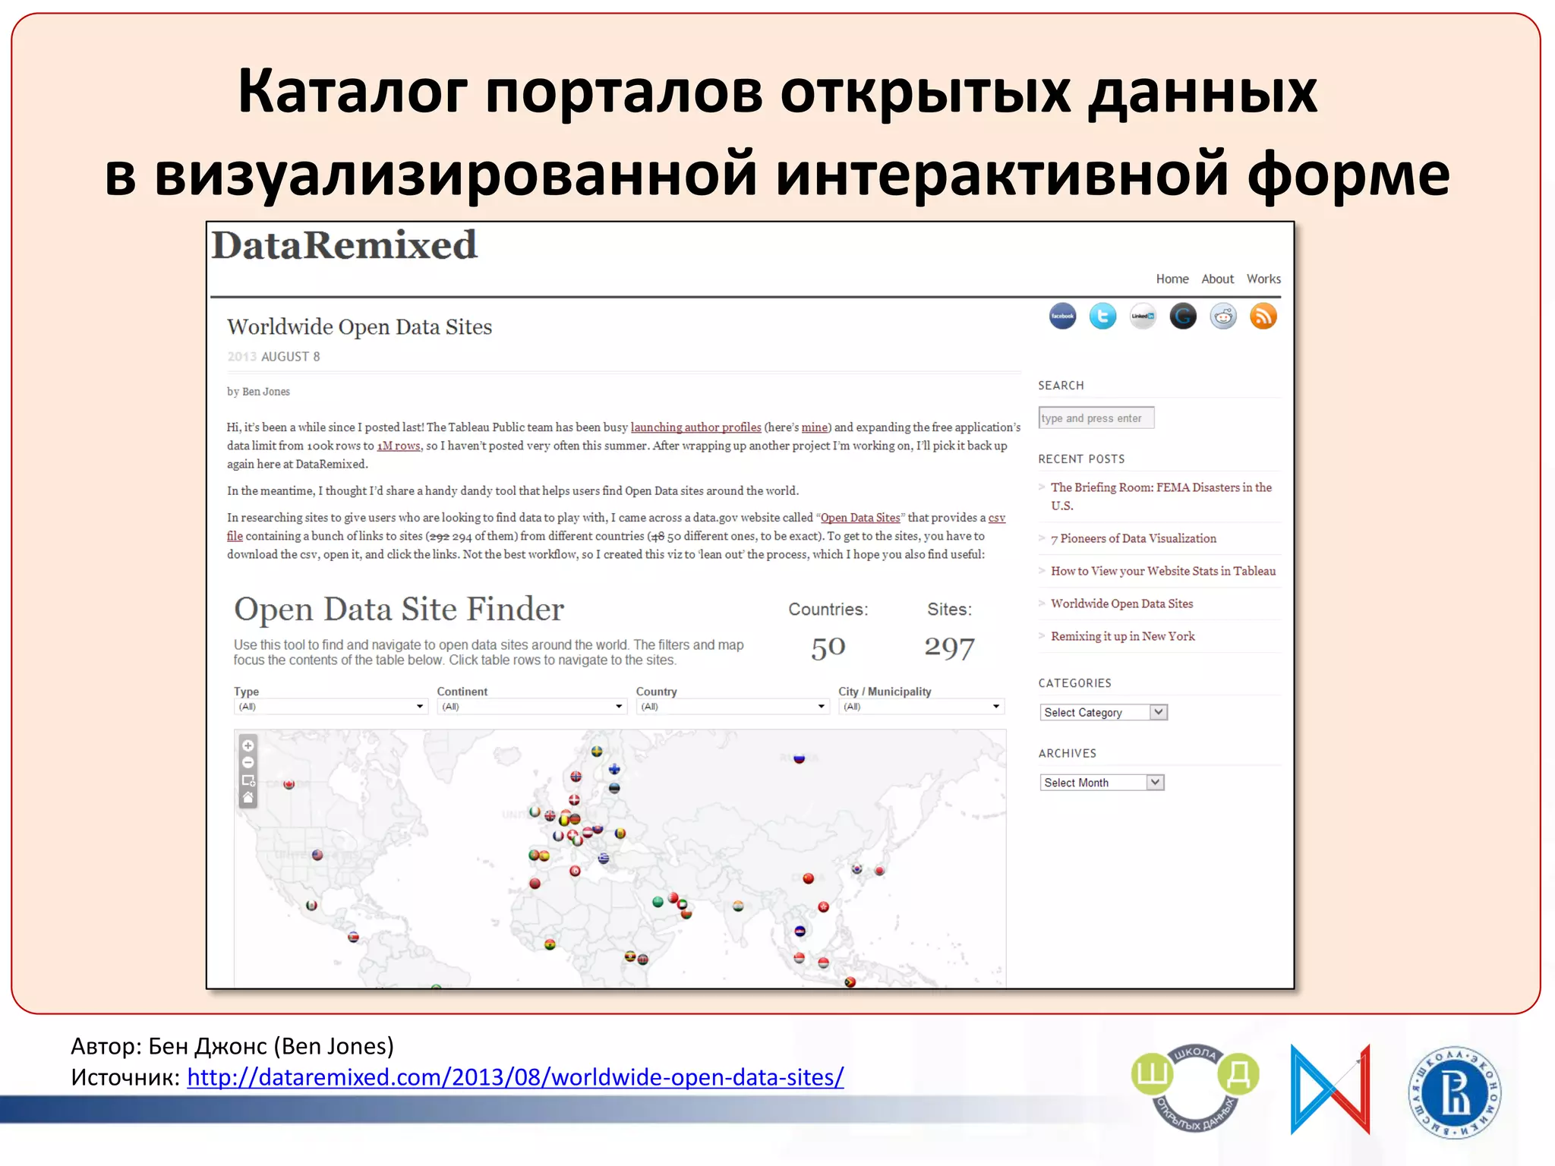The width and height of the screenshot is (1555, 1166).
Task: Expand the Select Month archives dropdown
Action: (x=1102, y=782)
